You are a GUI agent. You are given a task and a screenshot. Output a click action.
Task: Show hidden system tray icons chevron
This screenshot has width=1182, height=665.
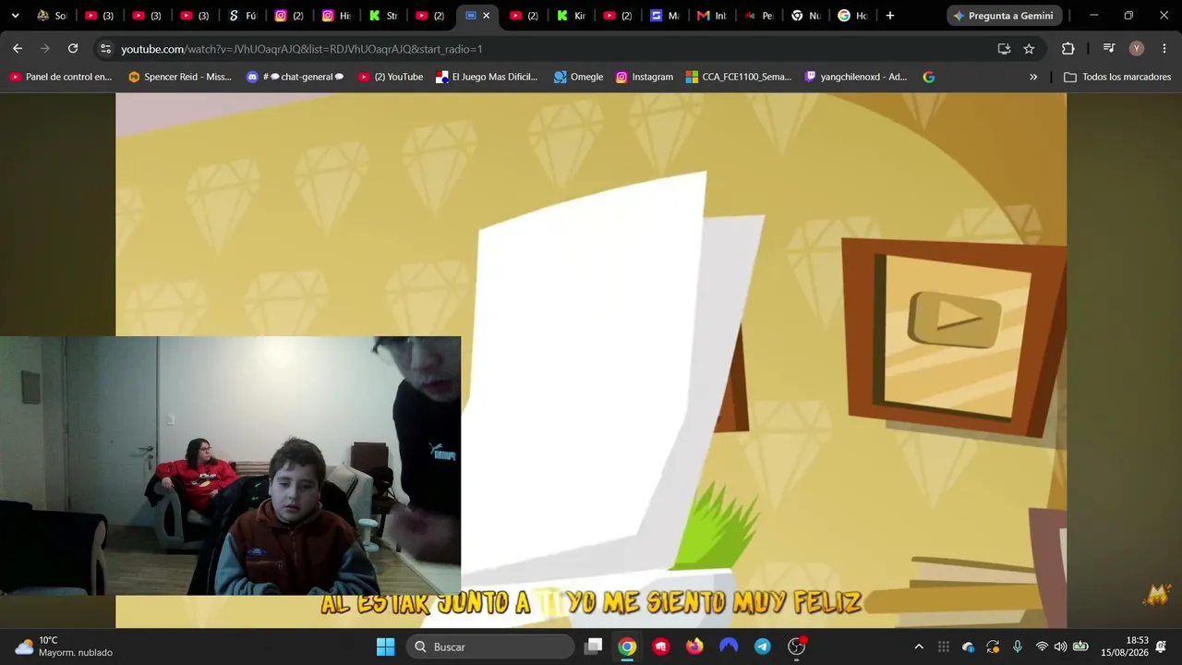(919, 647)
